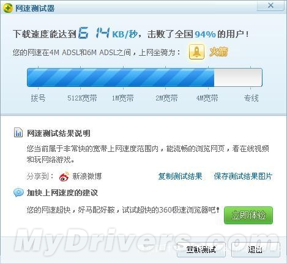The height and width of the screenshot is (264, 287).
Task: Close the speed tester window
Action: [x=270, y=6]
